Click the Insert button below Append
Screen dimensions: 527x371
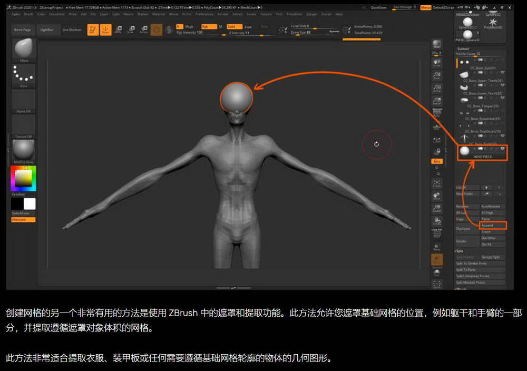click(x=493, y=232)
